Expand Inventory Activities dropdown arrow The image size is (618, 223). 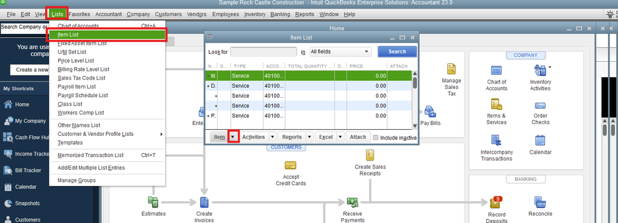[x=549, y=67]
